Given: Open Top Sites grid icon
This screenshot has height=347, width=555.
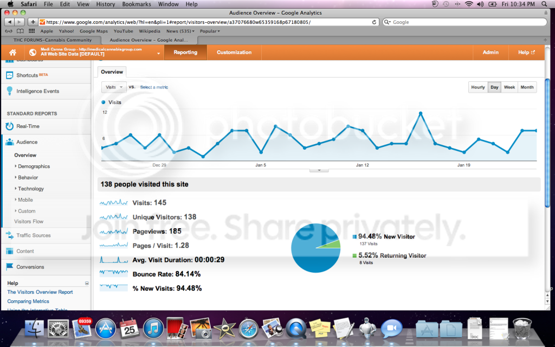Looking at the screenshot, I should pyautogui.click(x=32, y=31).
